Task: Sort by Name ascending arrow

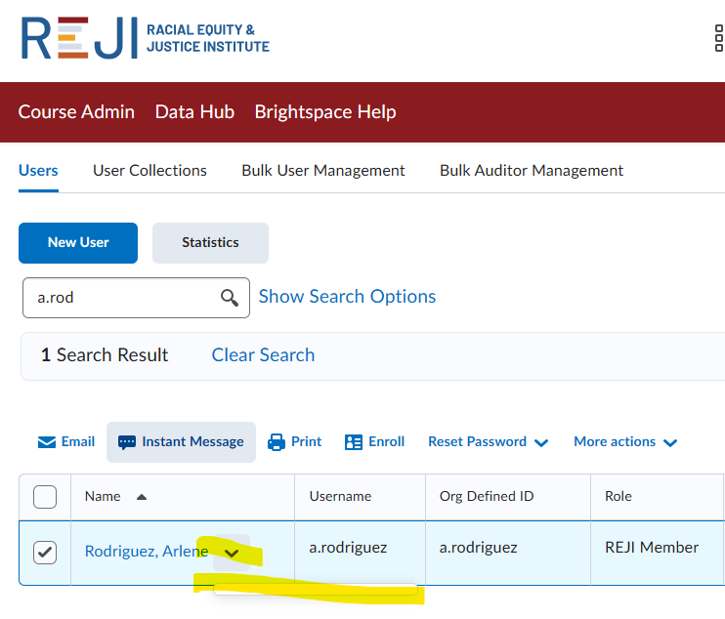Action: [142, 497]
